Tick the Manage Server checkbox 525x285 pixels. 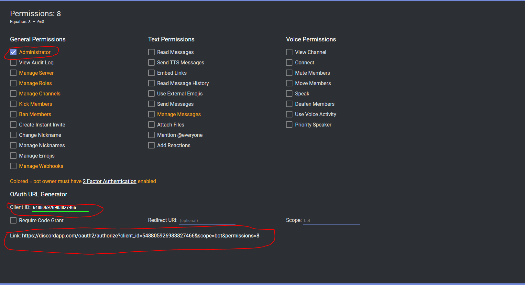click(x=13, y=73)
